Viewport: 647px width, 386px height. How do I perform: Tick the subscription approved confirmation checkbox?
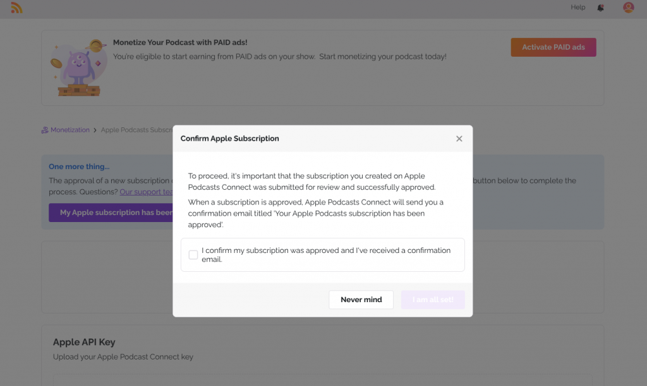coord(193,255)
